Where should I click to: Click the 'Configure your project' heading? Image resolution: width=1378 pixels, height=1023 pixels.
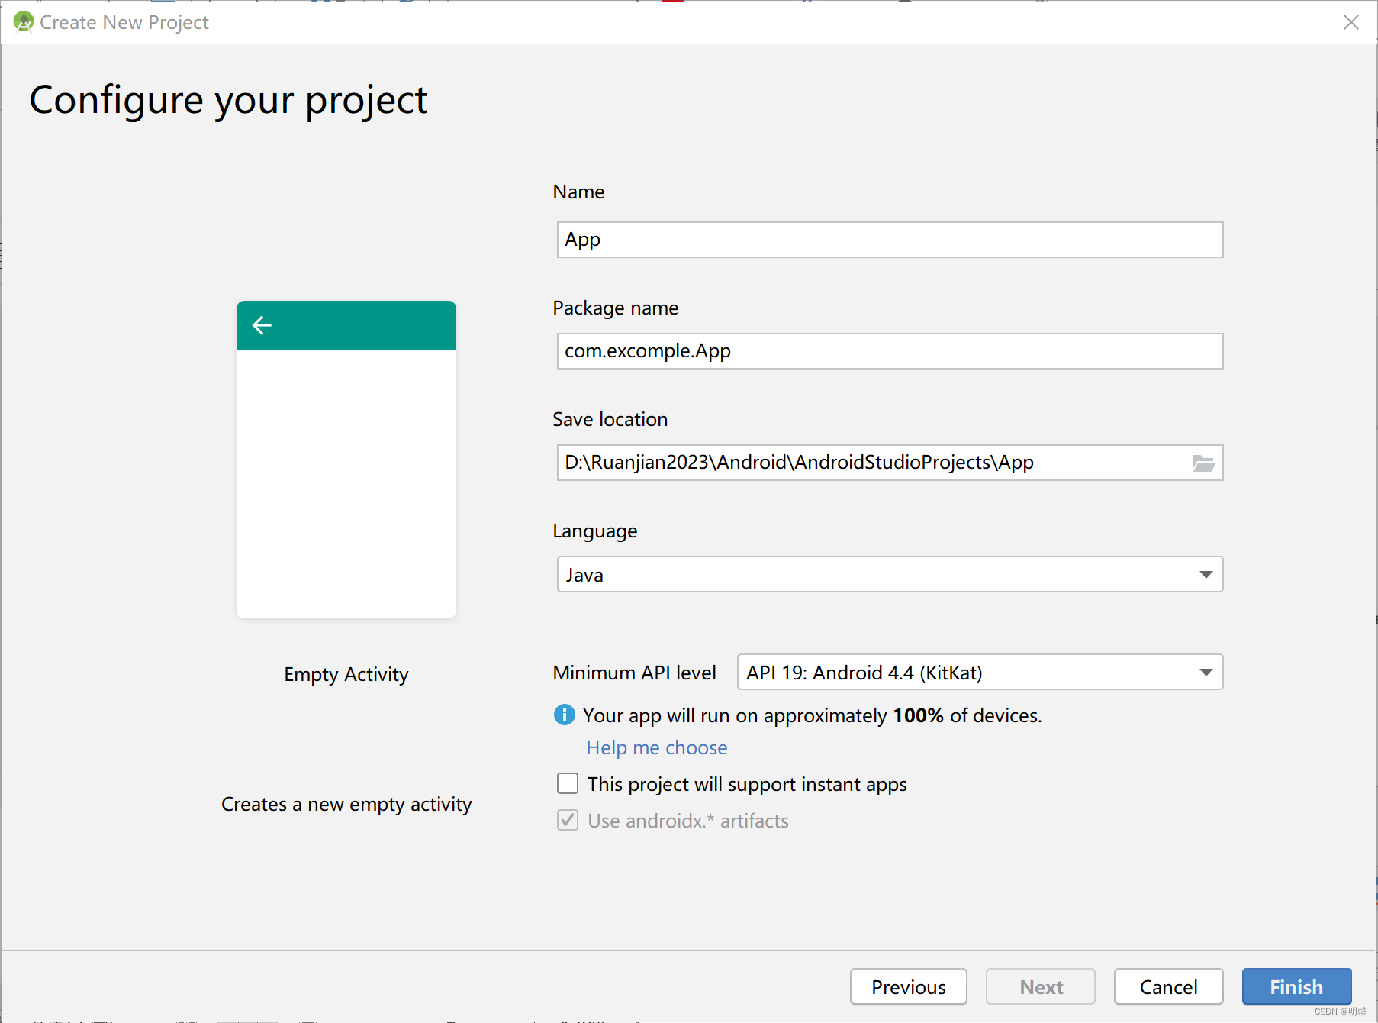click(228, 101)
